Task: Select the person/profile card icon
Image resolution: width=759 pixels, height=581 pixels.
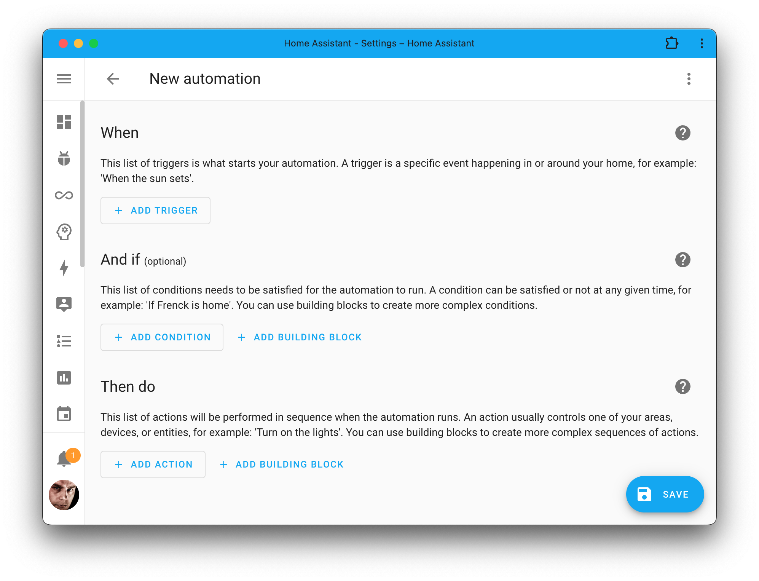Action: (64, 304)
